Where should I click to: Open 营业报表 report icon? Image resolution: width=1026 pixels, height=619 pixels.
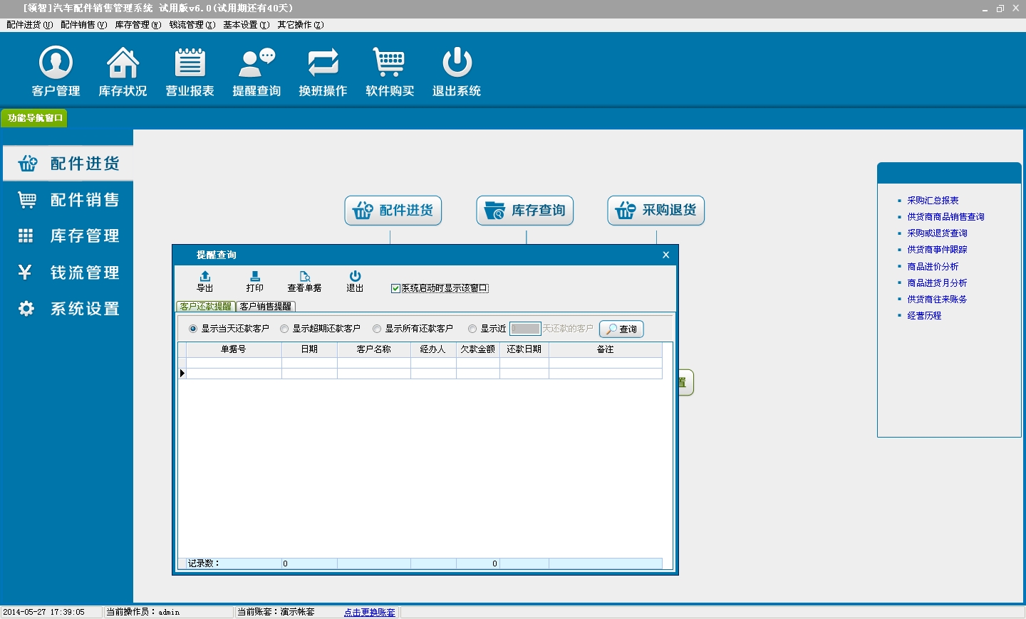point(190,71)
